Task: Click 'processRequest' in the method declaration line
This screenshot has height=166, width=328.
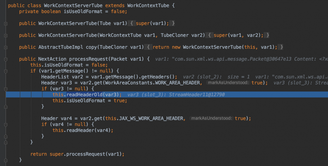Action: 89,59
